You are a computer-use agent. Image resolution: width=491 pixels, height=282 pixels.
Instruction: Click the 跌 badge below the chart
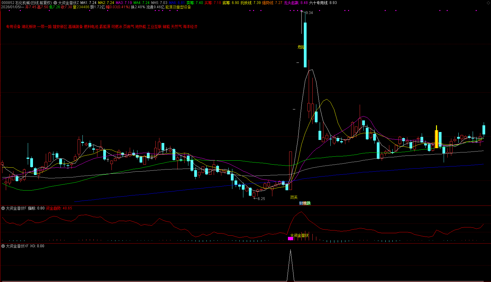click(309, 203)
